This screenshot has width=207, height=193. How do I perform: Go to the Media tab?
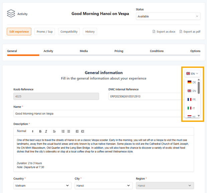coord(84,51)
